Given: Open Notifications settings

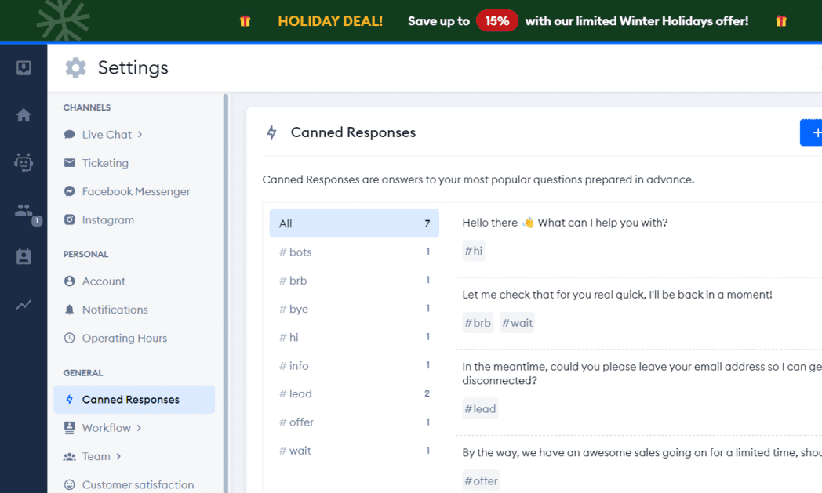Looking at the screenshot, I should point(115,309).
